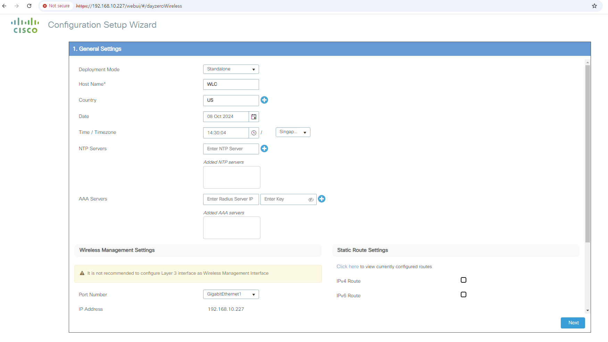Click the IP address value 192.168.10.227

point(226,309)
